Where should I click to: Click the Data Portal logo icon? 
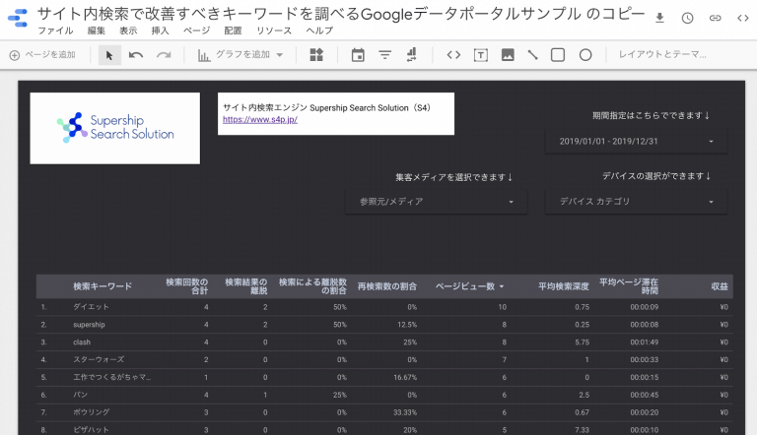(18, 18)
